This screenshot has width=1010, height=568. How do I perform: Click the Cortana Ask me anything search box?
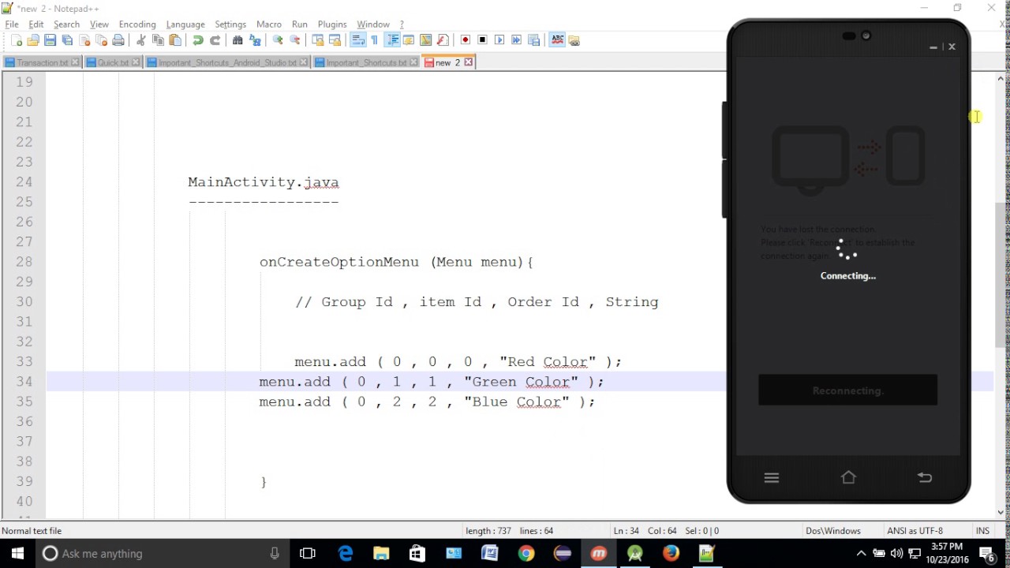coord(163,554)
